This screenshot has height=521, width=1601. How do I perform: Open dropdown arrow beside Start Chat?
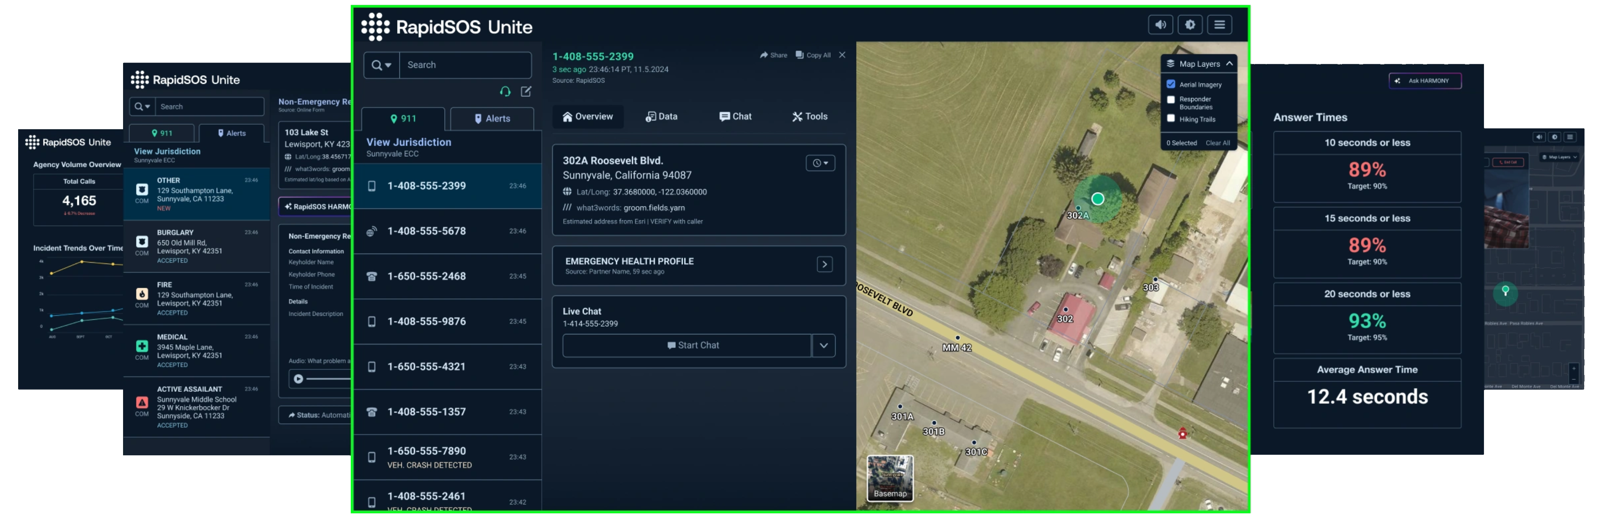tap(823, 346)
